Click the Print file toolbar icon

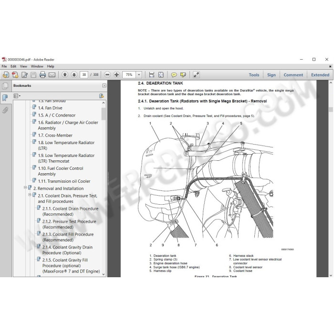(42, 75)
